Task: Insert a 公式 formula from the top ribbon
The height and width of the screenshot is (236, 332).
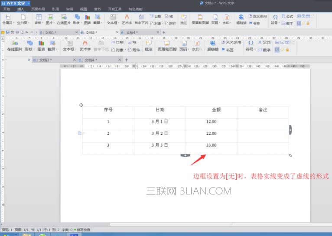Action: (287, 16)
